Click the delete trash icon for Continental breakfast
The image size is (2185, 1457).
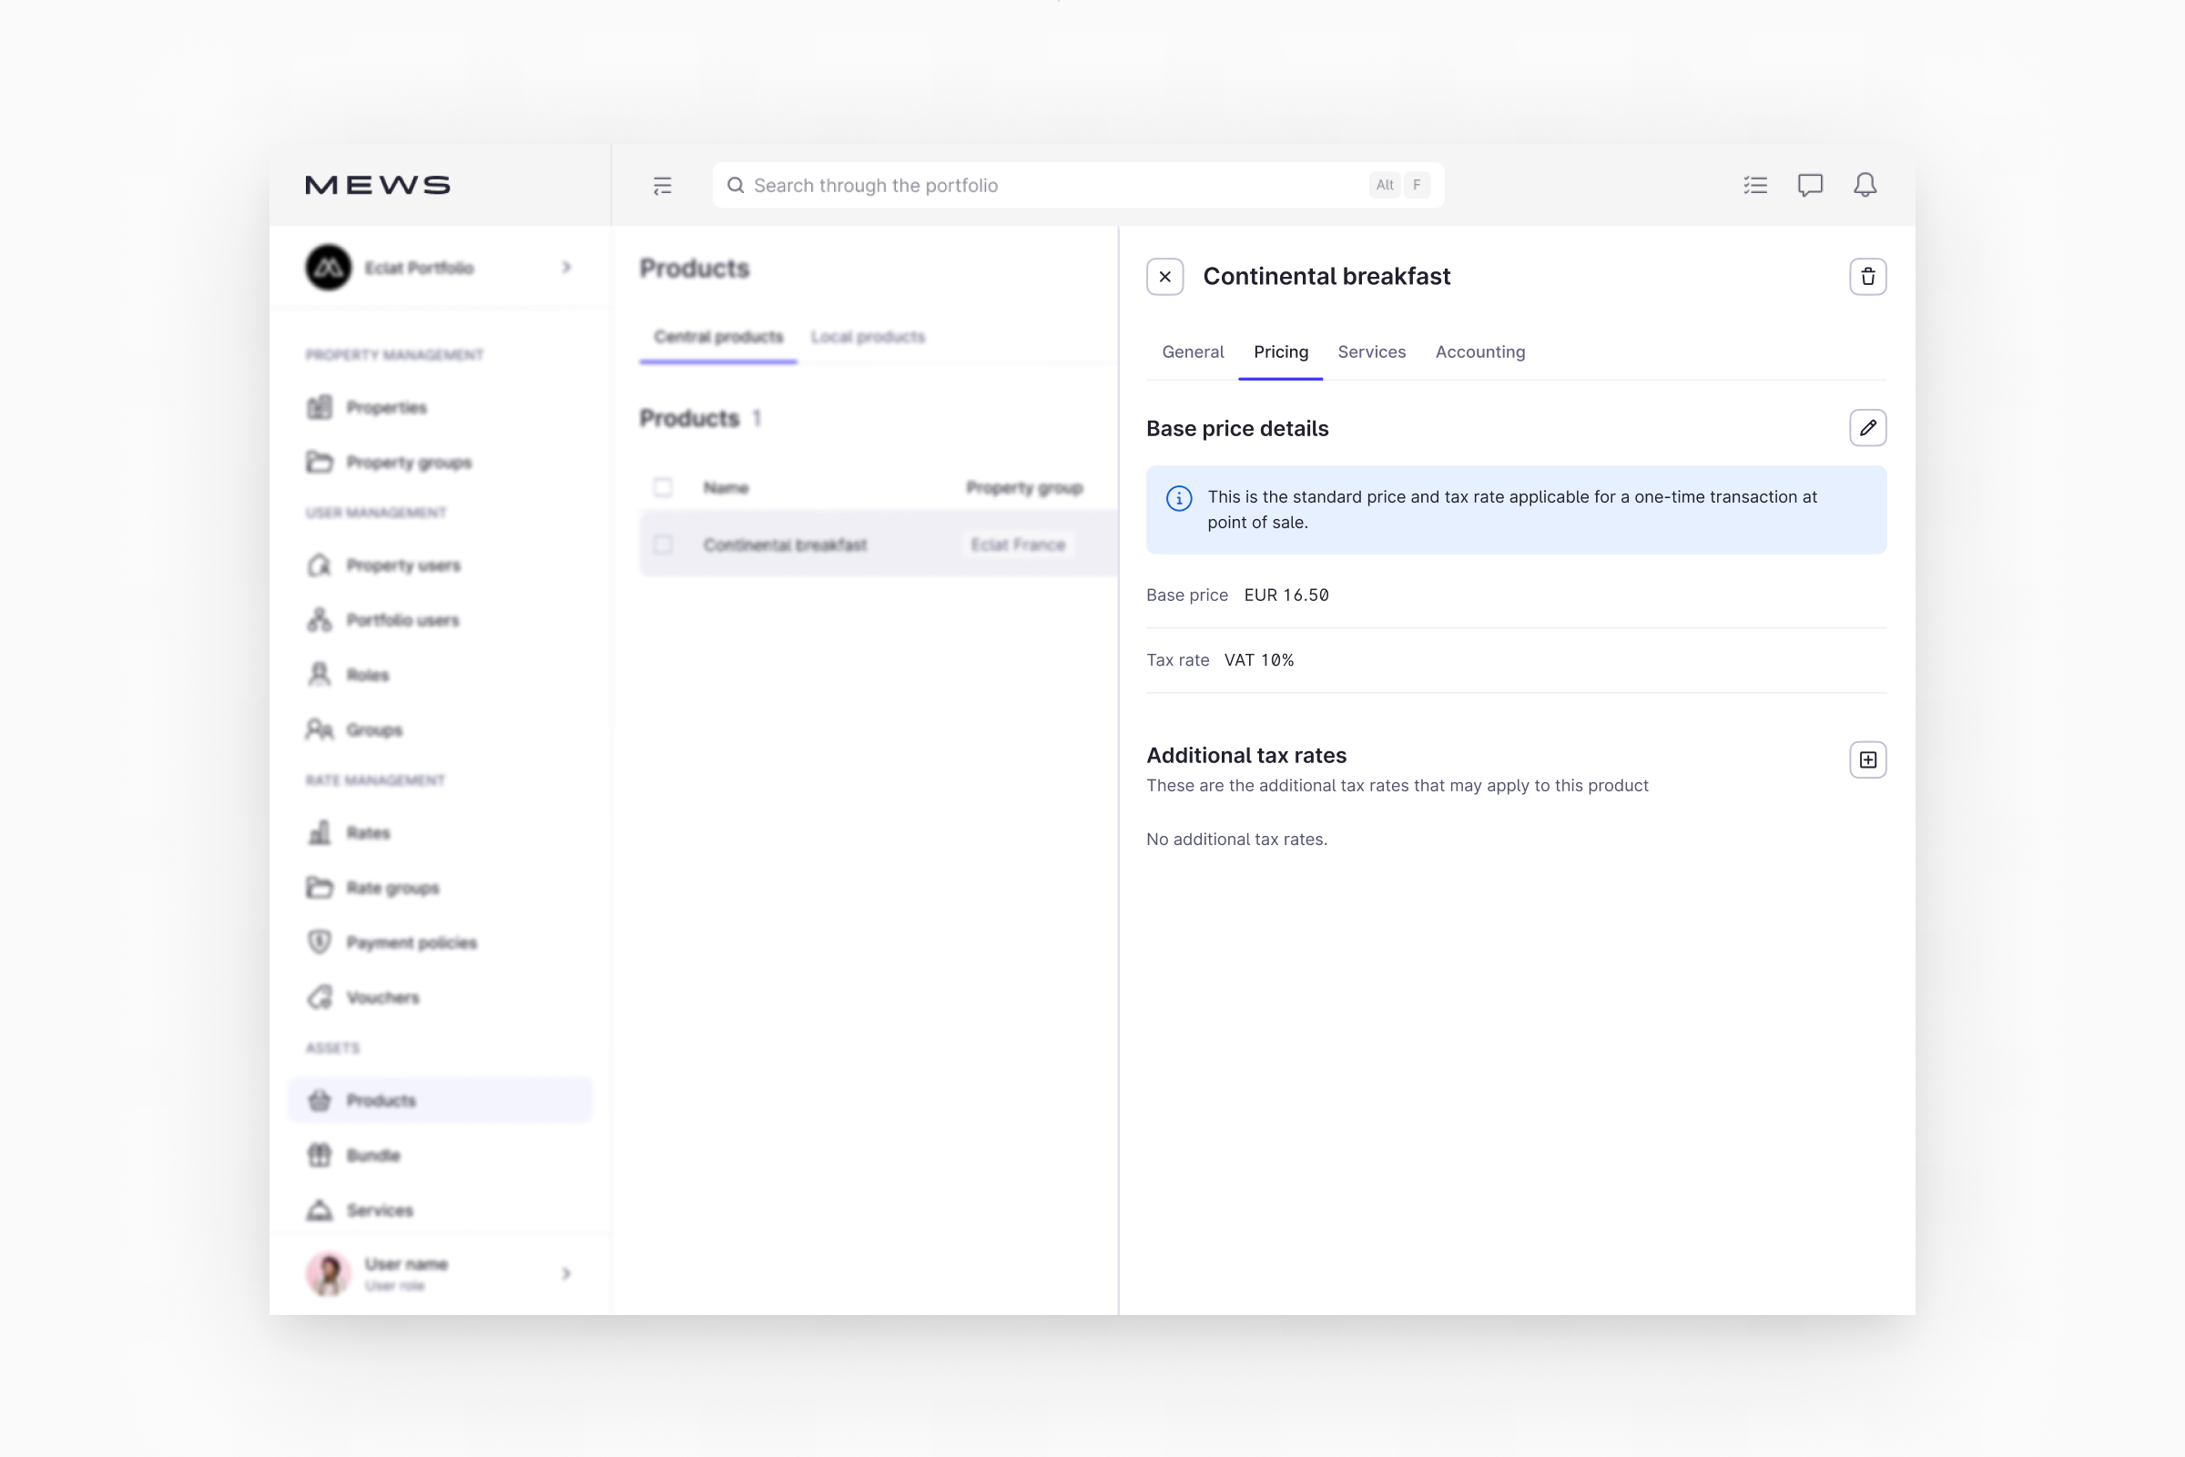coord(1867,277)
